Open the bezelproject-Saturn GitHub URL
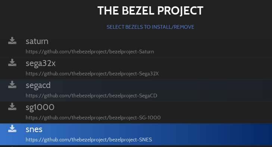Screen dimensions: 272x147 [x=90, y=52]
